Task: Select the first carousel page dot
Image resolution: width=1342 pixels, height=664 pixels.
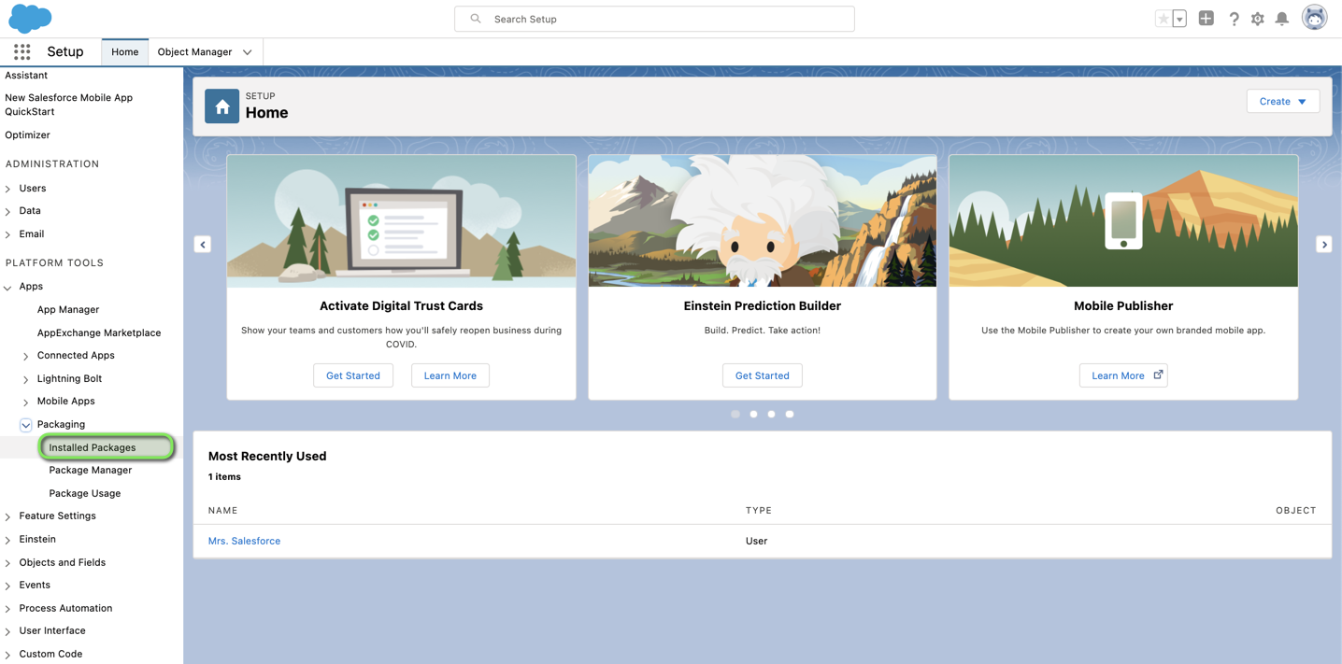Action: (x=735, y=414)
